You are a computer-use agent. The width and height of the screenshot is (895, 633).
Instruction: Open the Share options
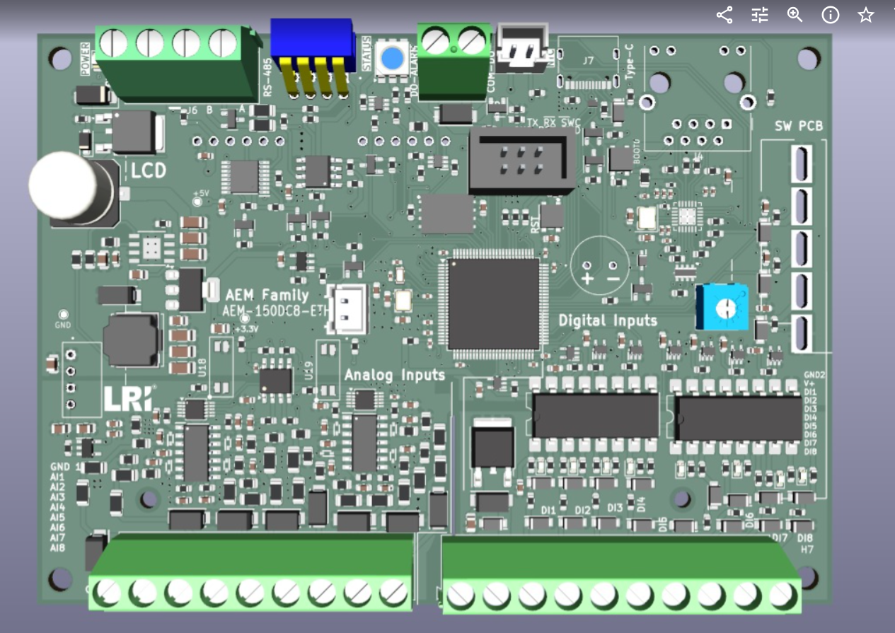click(x=724, y=15)
